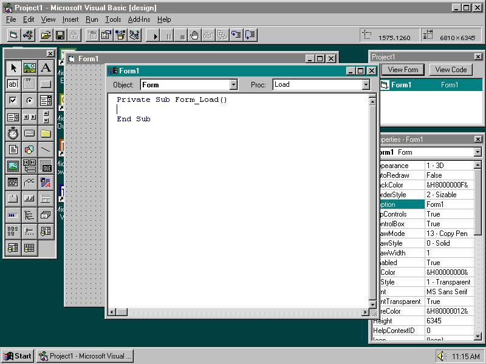Click the DrawMode value 13 - Copy Pen
Screen dimensions: 486x364
tap(449, 234)
